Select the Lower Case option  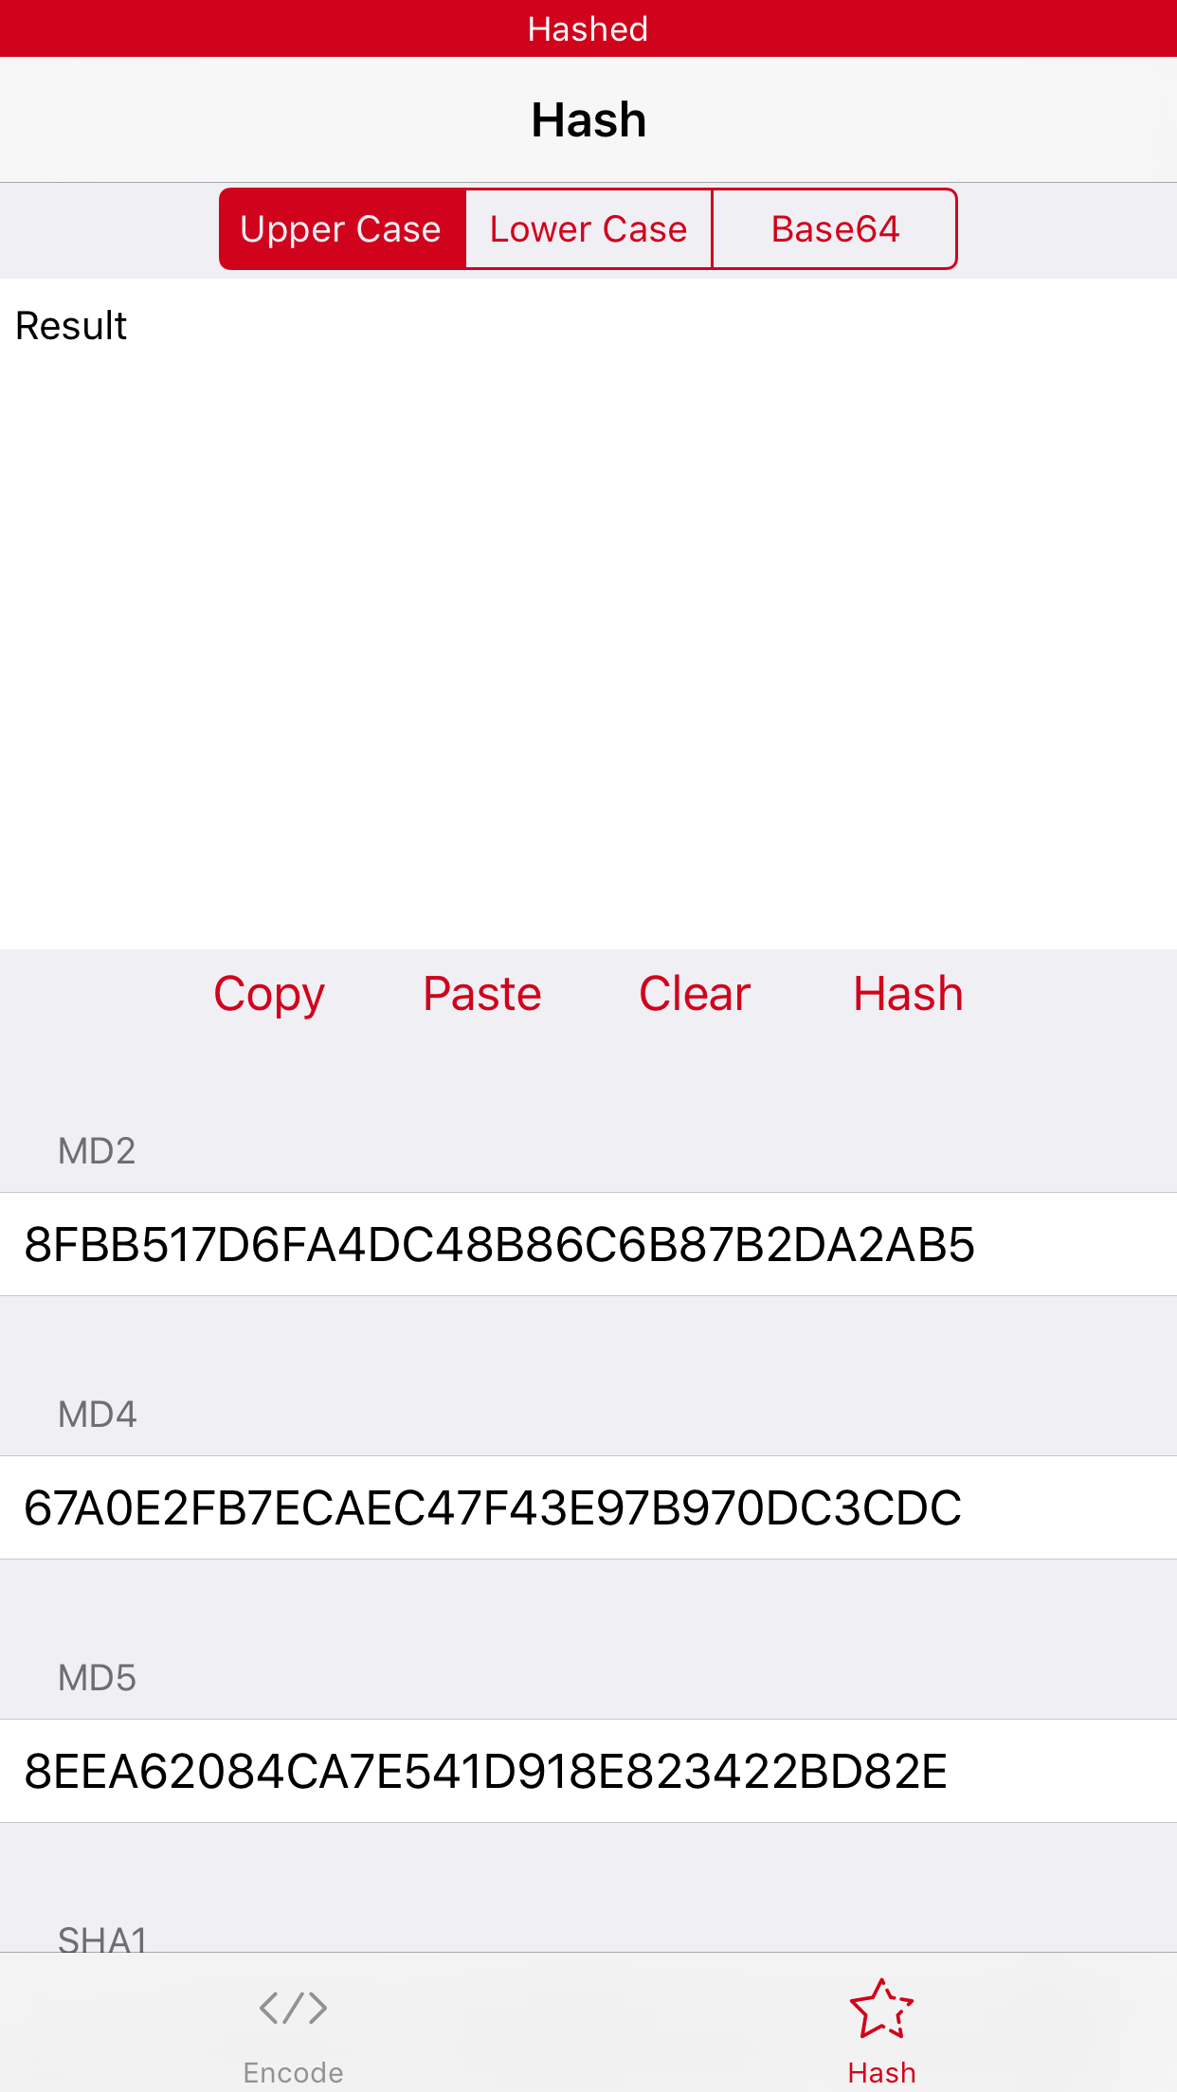point(588,228)
